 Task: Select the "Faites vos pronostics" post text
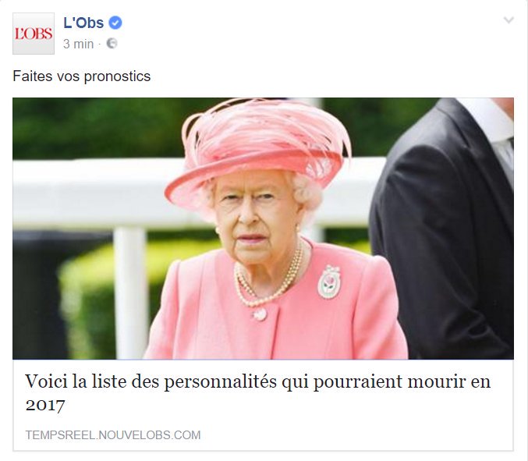[81, 76]
